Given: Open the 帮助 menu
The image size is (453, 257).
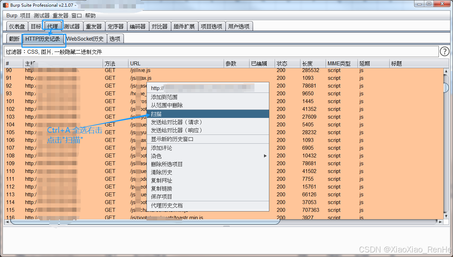Looking at the screenshot, I should [90, 16].
